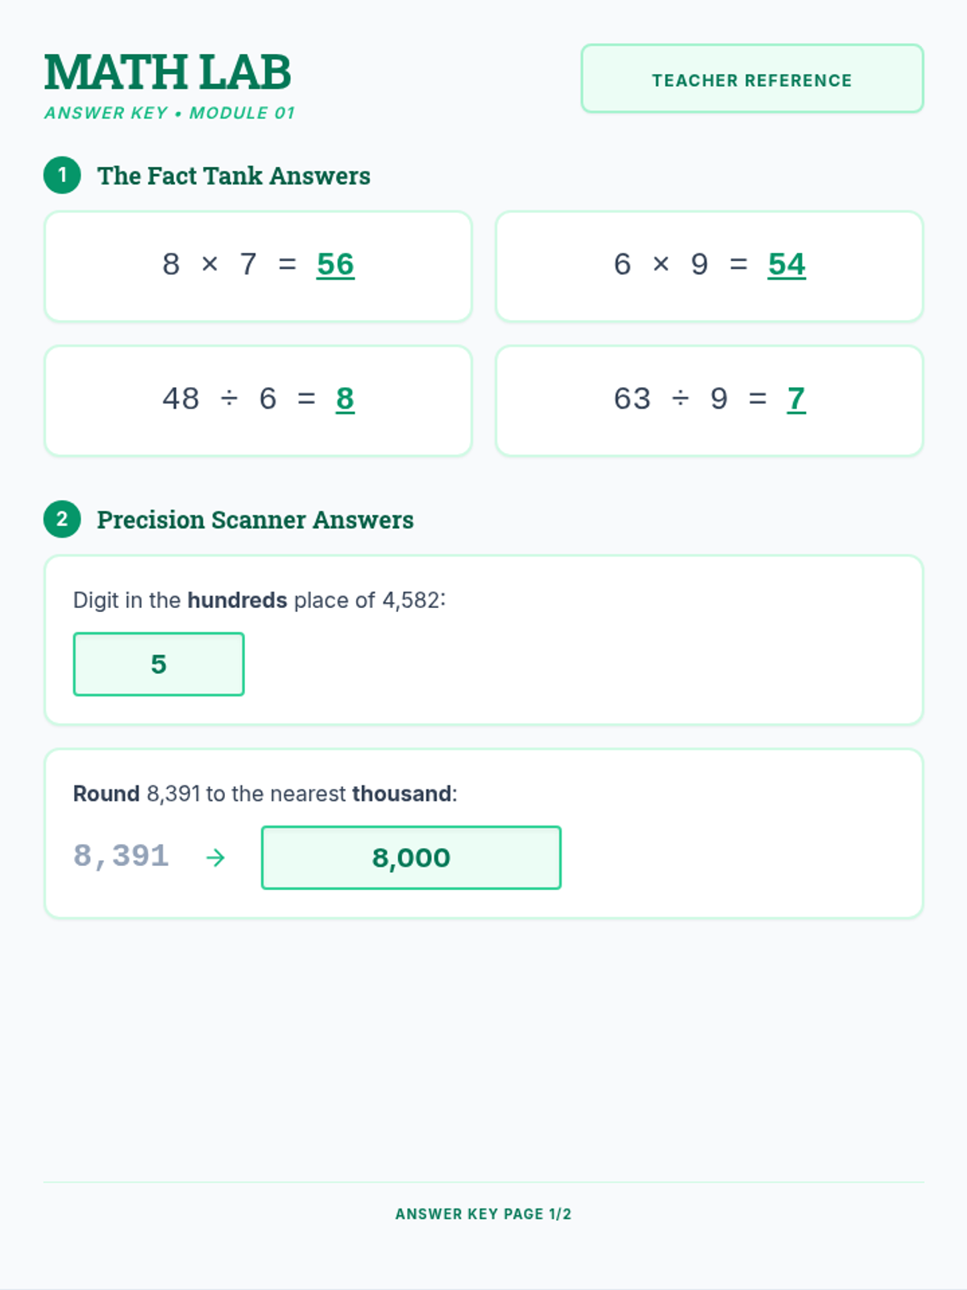Click The Fact Tank Answers heading
The image size is (967, 1290).
234,176
